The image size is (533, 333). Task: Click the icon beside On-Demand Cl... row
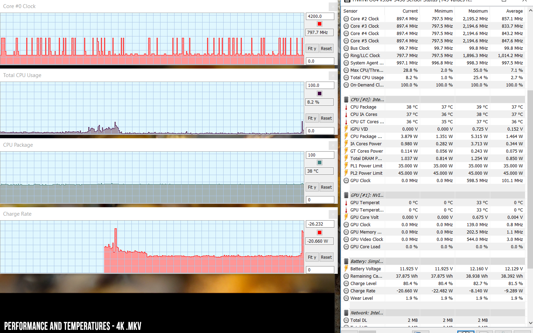(346, 85)
